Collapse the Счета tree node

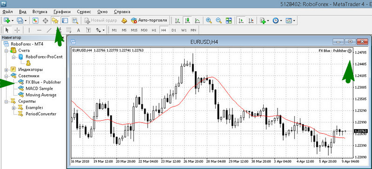pos(6,51)
